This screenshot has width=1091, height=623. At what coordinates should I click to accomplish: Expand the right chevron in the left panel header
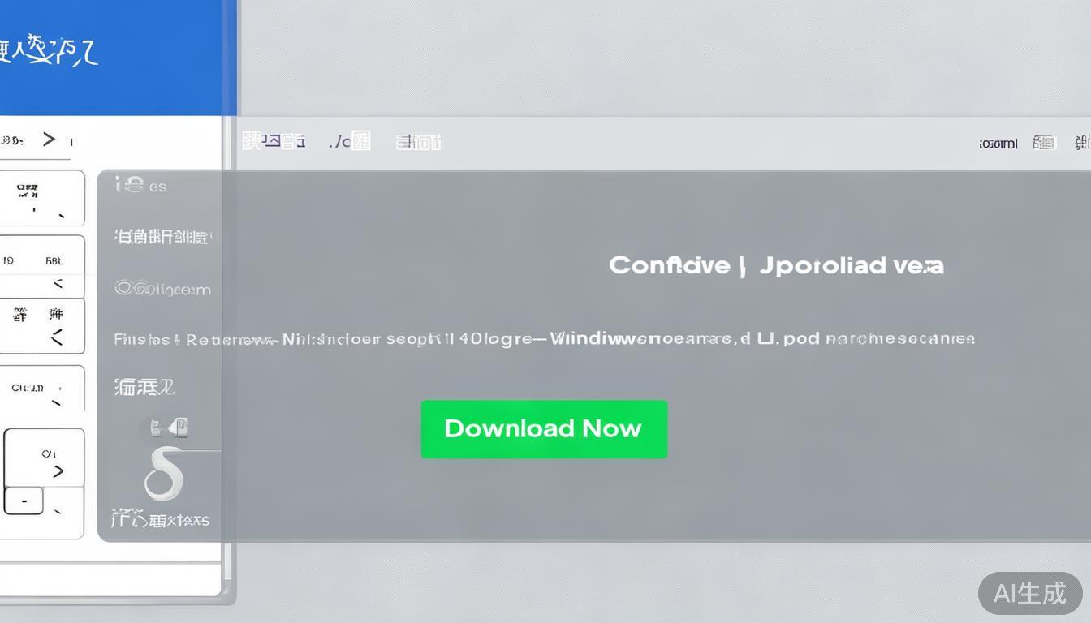(50, 140)
